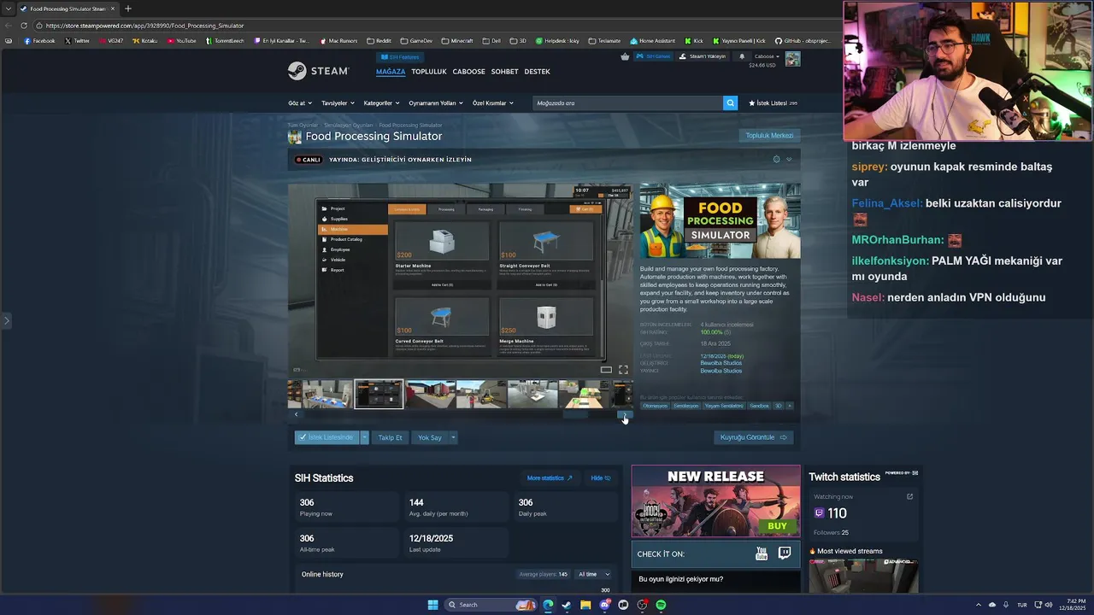Open a new browser tab with the plus button

[x=128, y=9]
